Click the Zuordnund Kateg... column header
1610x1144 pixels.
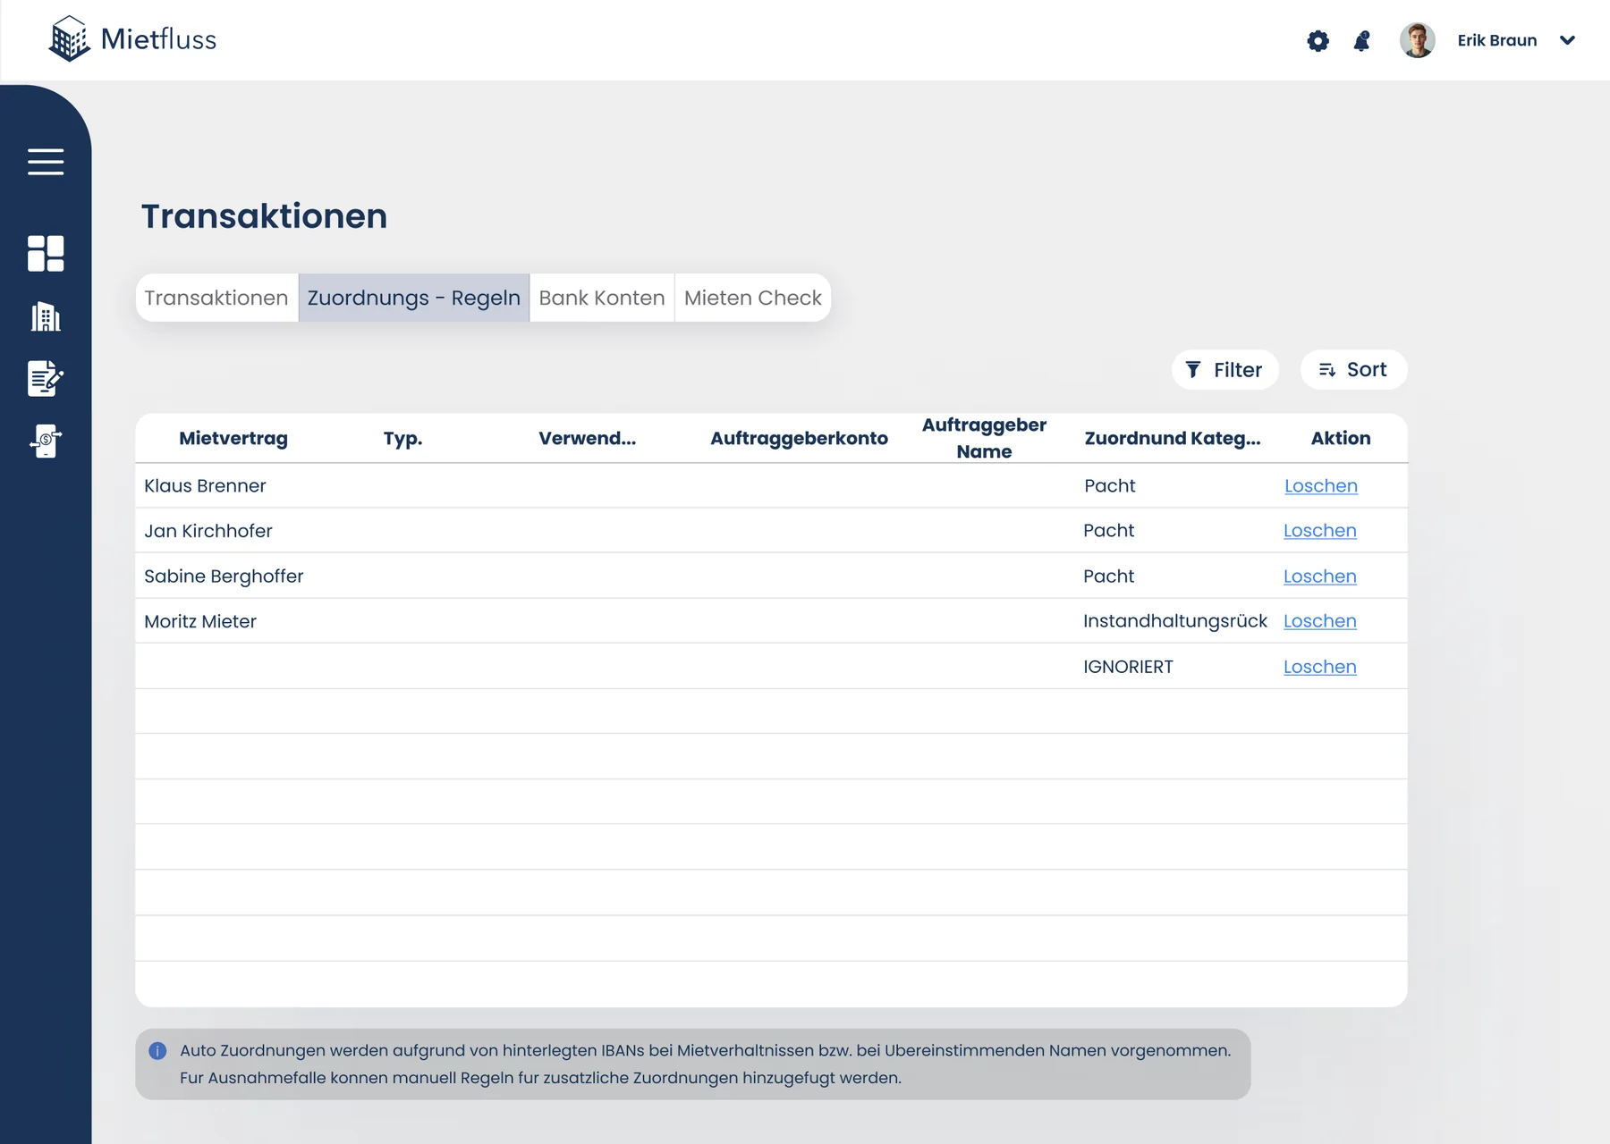[1173, 438]
